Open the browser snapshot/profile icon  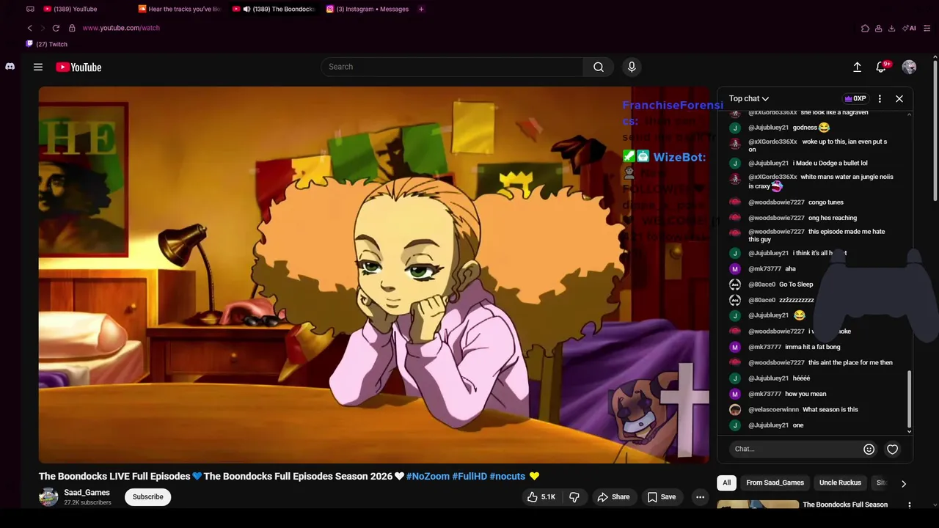click(x=878, y=28)
